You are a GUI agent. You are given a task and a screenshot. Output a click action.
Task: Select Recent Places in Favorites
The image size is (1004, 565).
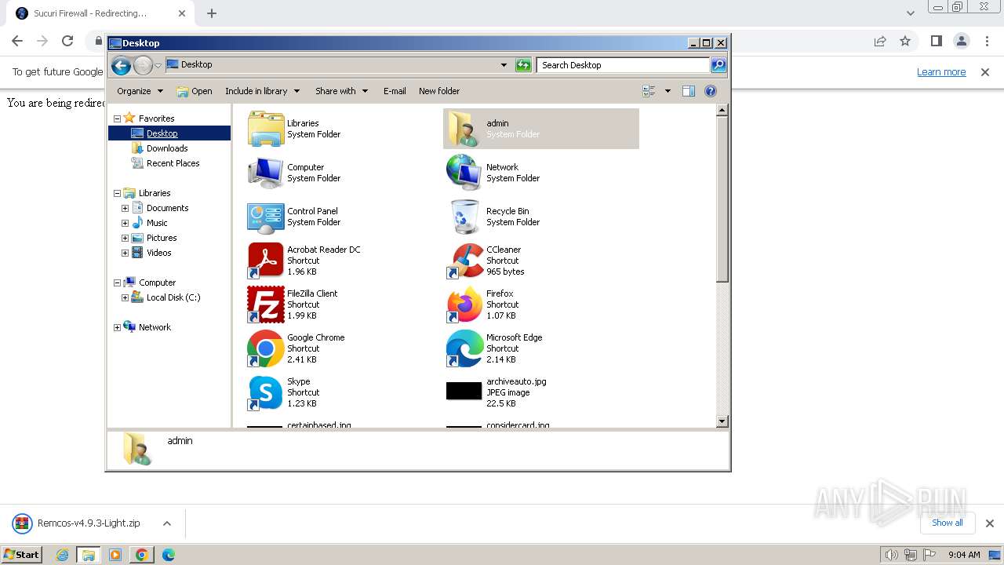173,163
